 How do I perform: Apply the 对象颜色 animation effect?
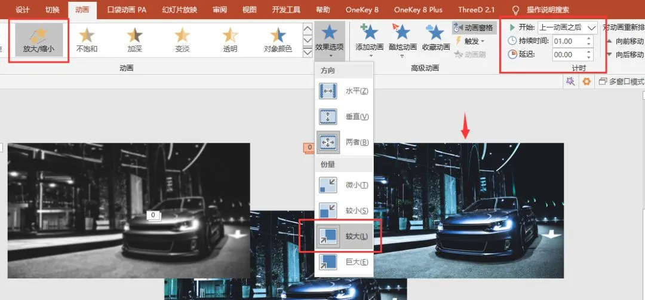click(278, 40)
